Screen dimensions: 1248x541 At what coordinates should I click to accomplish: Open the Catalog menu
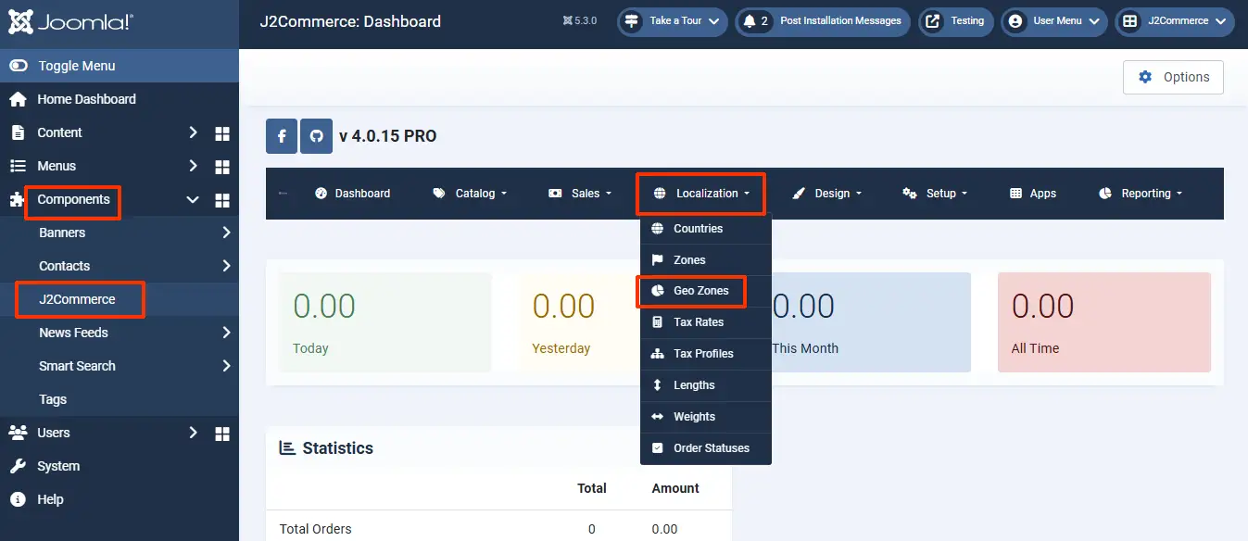[470, 194]
